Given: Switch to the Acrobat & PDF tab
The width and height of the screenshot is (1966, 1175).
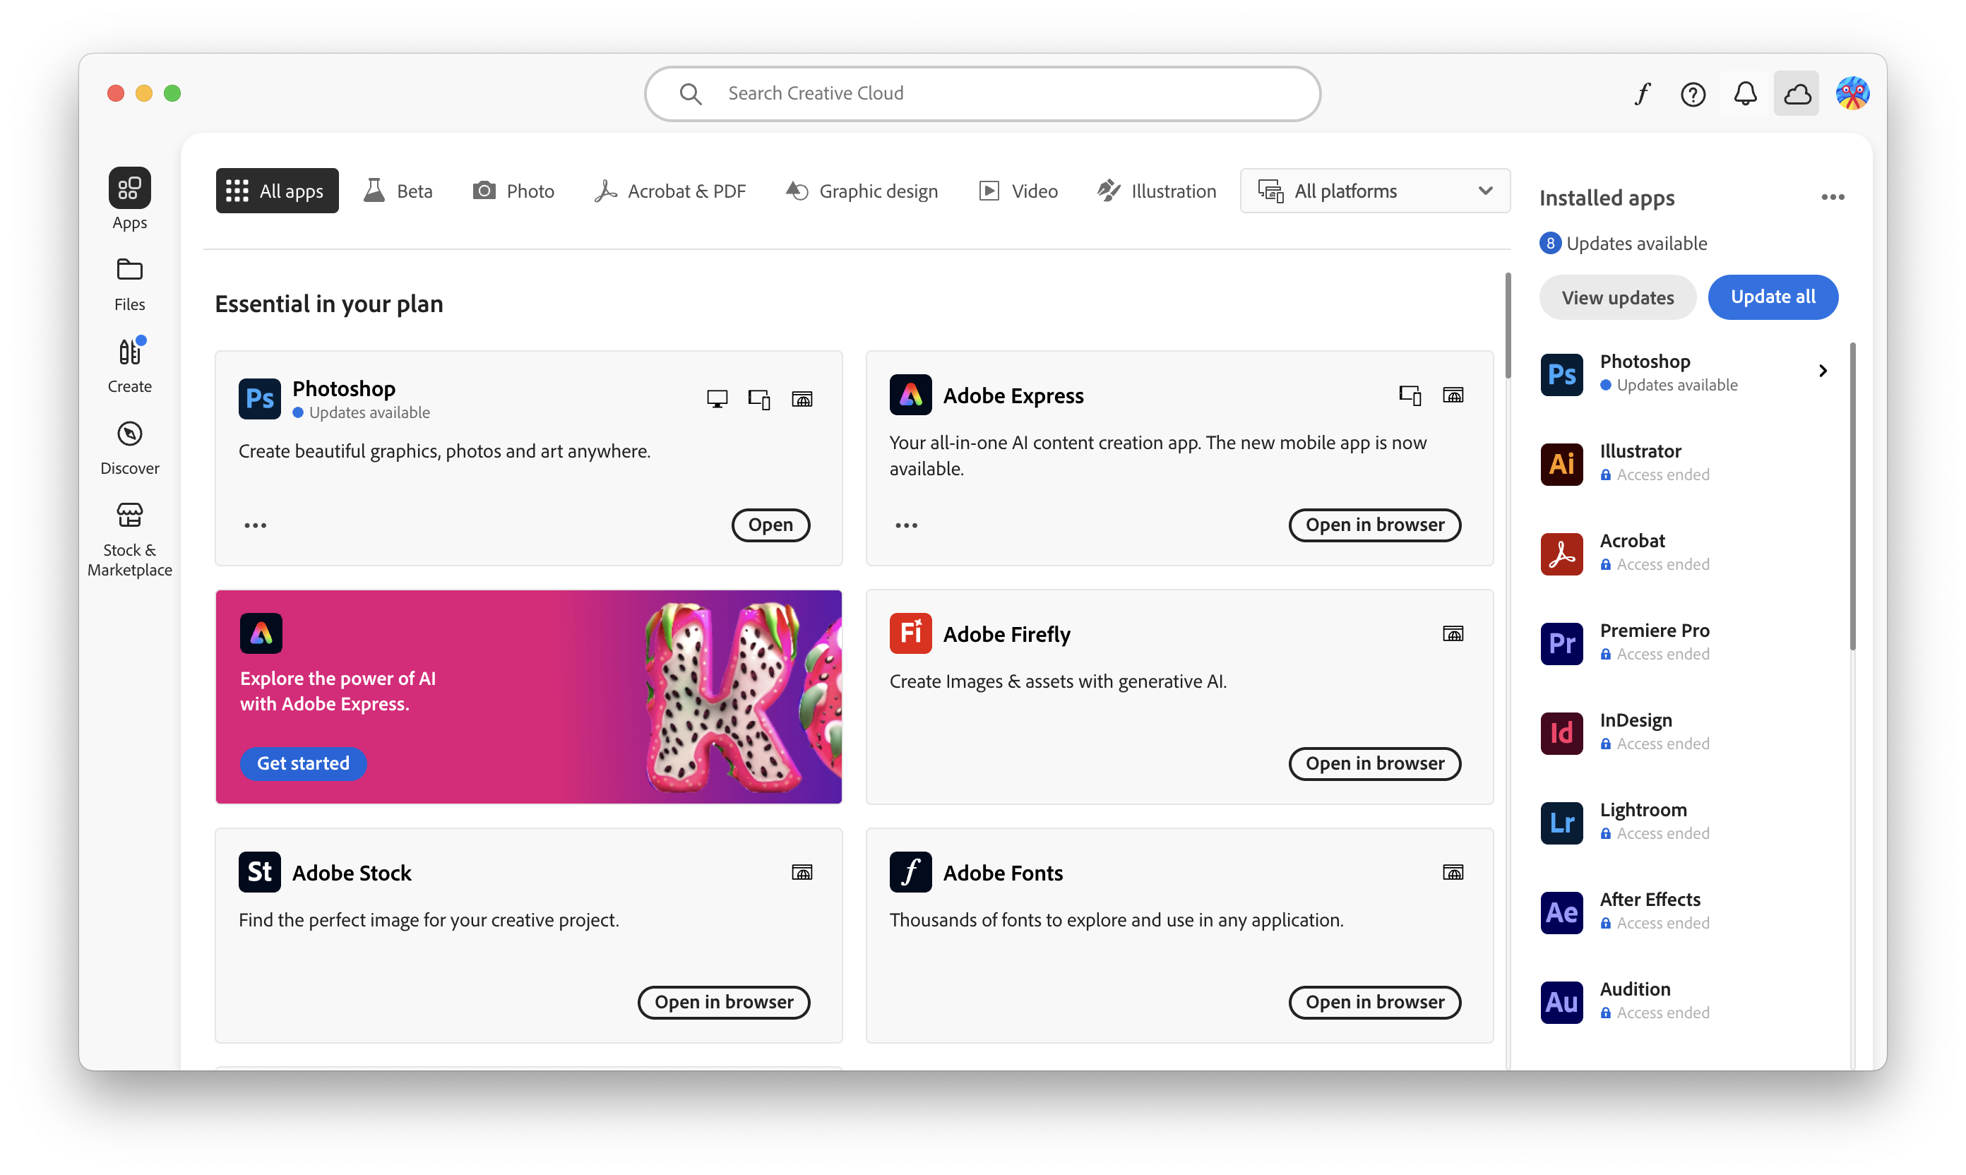Looking at the screenshot, I should click(670, 191).
